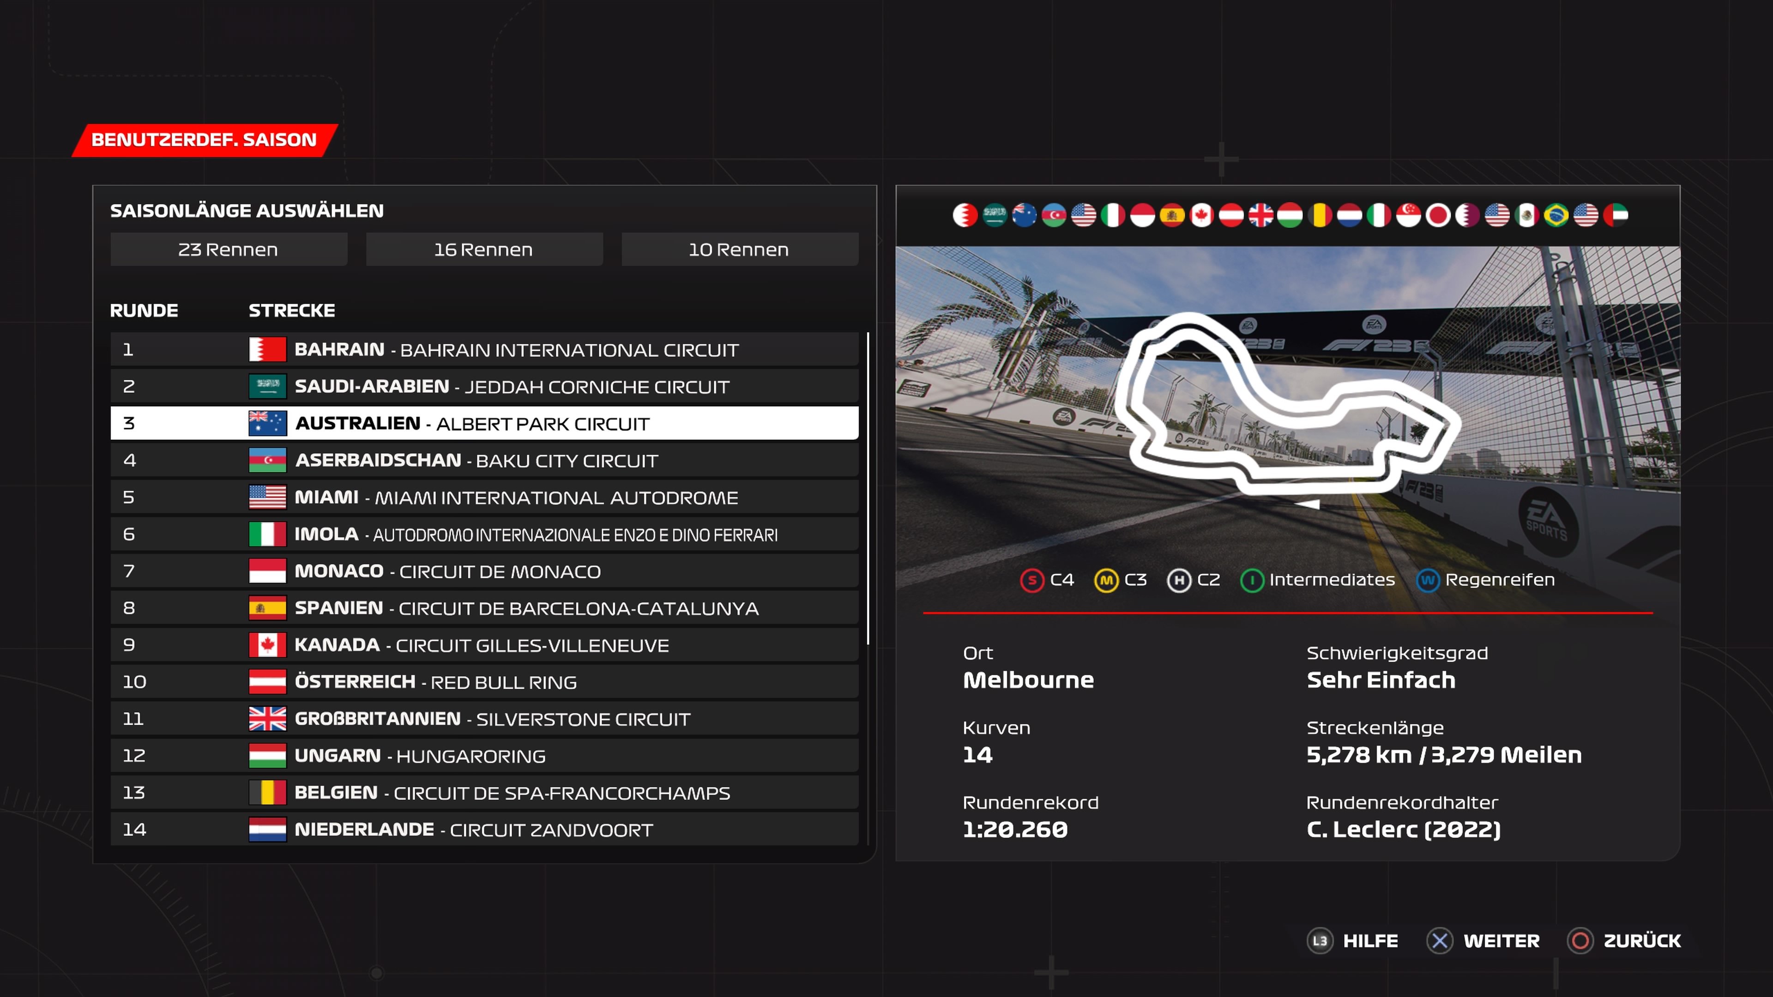Click the Mexico flag in the top flag strip

(1526, 216)
